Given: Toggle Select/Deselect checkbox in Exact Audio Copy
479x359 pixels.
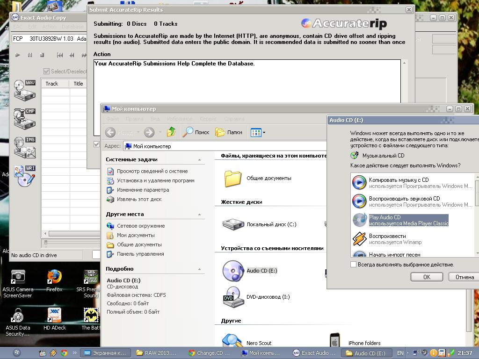Looking at the screenshot, I should click(46, 72).
